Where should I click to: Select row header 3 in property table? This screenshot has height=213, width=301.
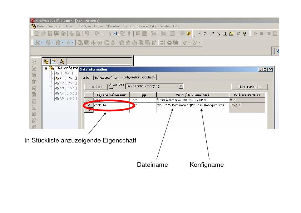pyautogui.click(x=89, y=110)
